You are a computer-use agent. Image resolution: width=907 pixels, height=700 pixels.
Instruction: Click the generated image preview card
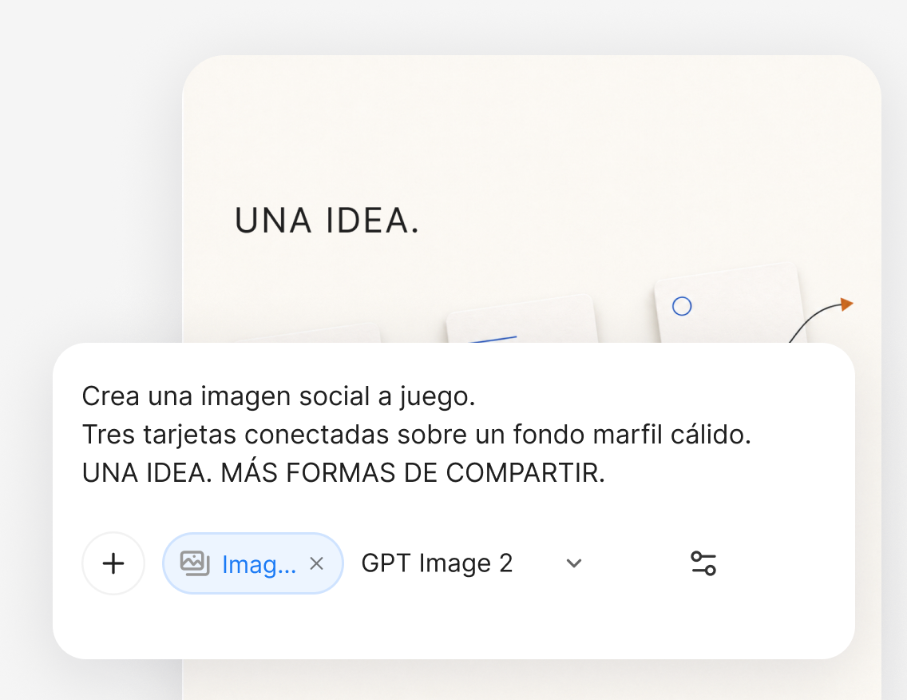(x=532, y=199)
